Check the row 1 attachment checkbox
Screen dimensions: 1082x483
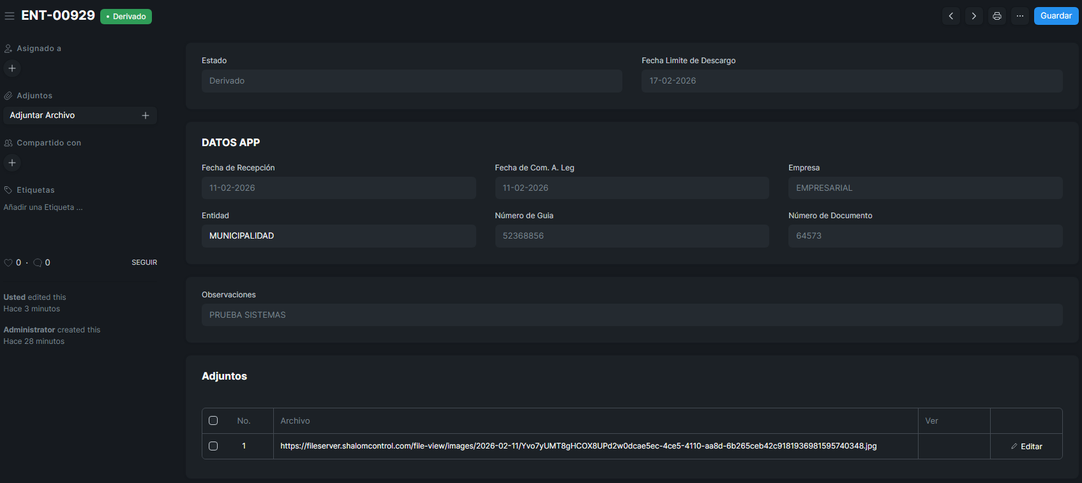[x=213, y=446]
